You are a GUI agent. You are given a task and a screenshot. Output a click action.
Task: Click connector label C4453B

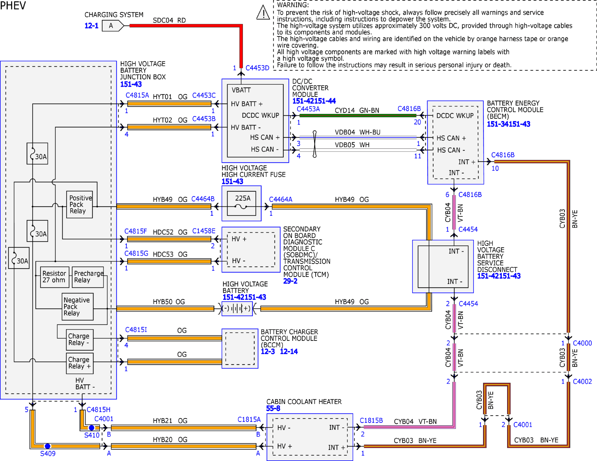(x=204, y=119)
